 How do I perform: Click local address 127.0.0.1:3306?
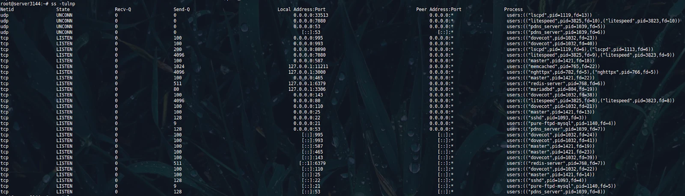[307, 89]
